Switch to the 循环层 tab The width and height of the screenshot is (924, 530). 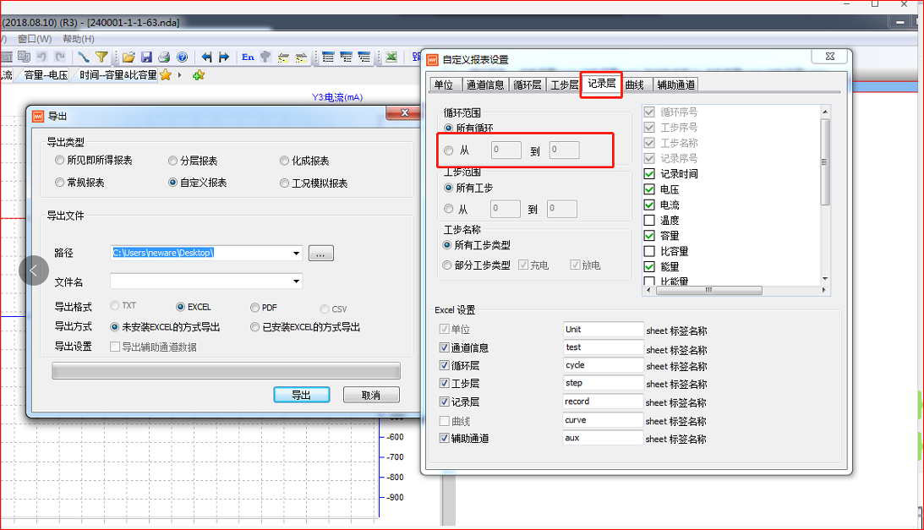527,85
